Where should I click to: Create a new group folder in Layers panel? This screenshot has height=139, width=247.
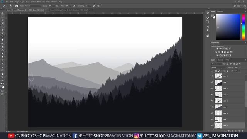(235, 131)
